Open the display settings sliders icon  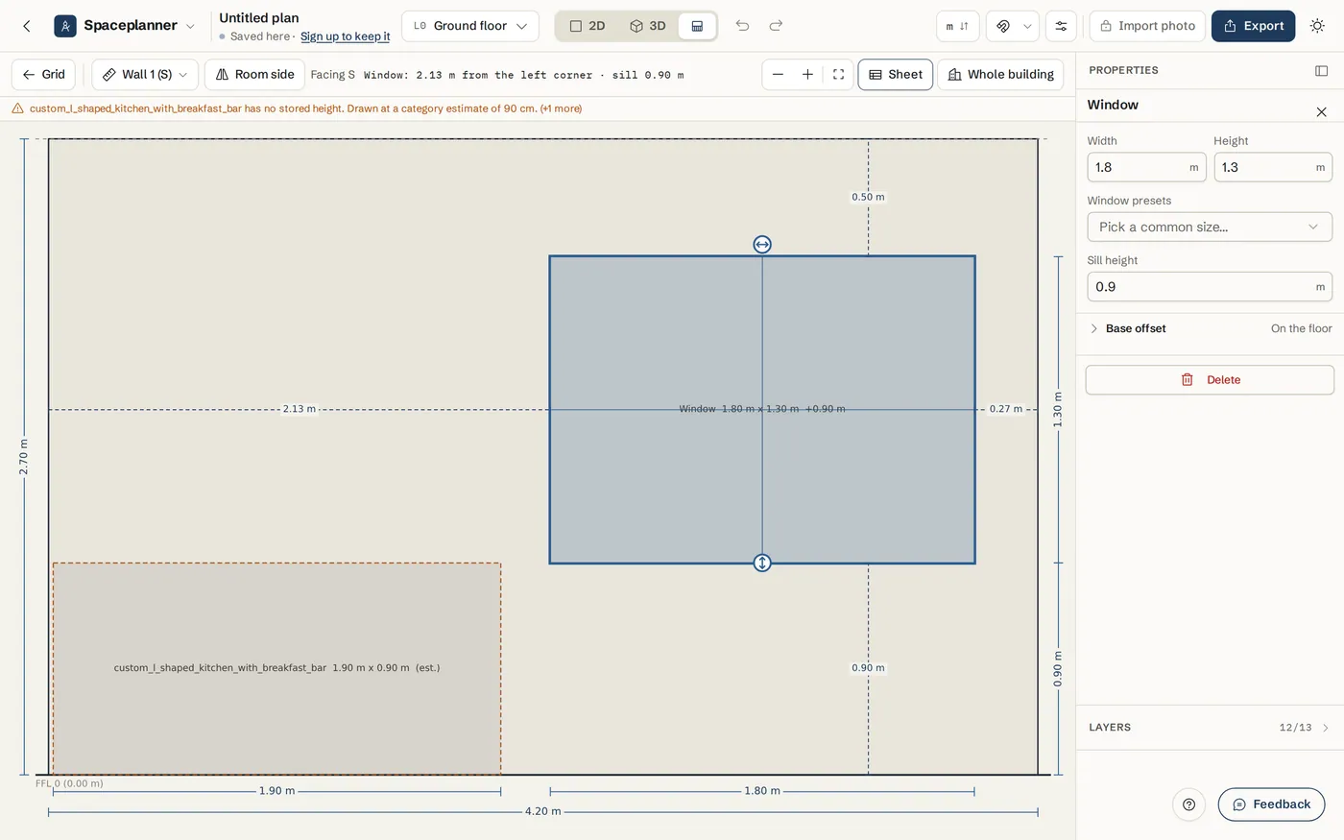pyautogui.click(x=1061, y=26)
